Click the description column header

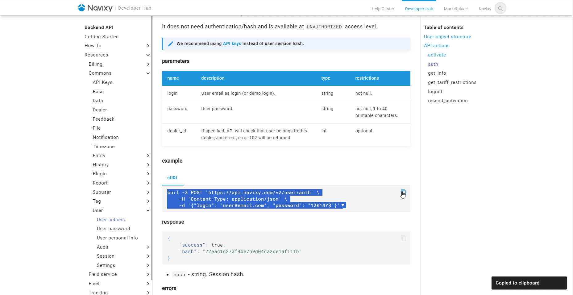click(213, 78)
